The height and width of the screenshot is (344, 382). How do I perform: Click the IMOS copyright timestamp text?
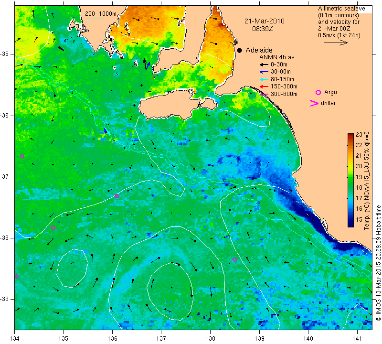pyautogui.click(x=378, y=263)
